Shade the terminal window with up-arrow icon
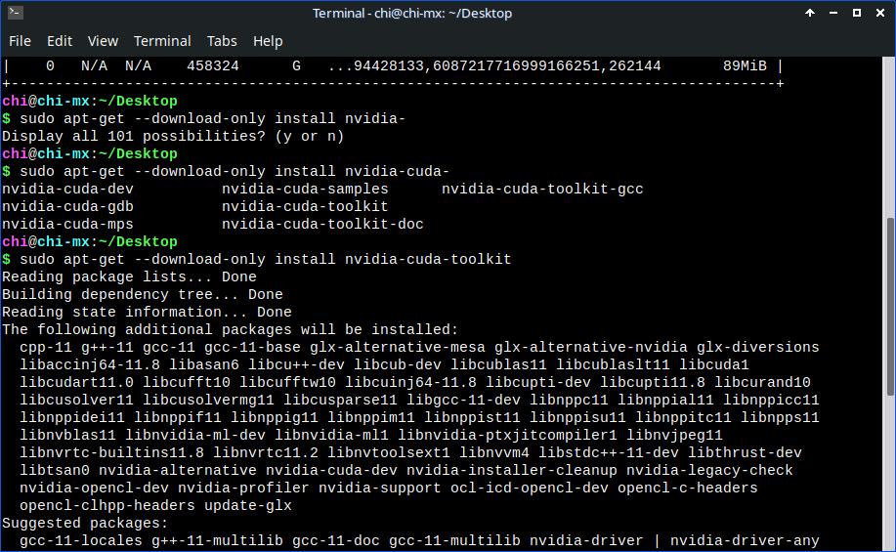896x552 pixels. pyautogui.click(x=809, y=13)
